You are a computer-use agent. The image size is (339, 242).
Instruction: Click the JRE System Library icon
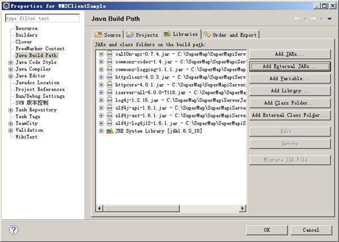click(x=110, y=131)
